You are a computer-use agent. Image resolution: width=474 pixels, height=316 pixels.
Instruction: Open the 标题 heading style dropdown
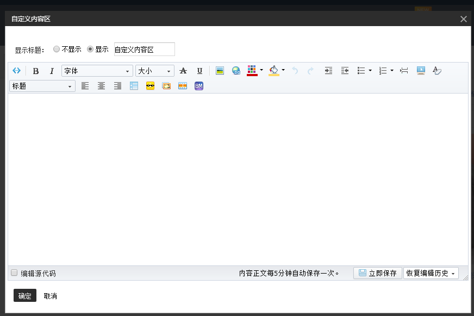(42, 86)
